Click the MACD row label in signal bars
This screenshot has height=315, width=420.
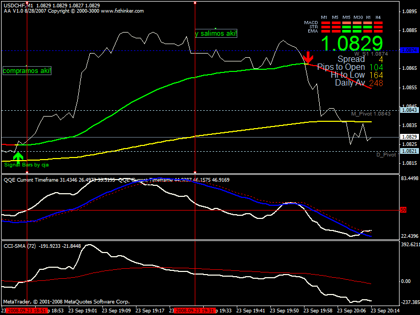pos(311,23)
